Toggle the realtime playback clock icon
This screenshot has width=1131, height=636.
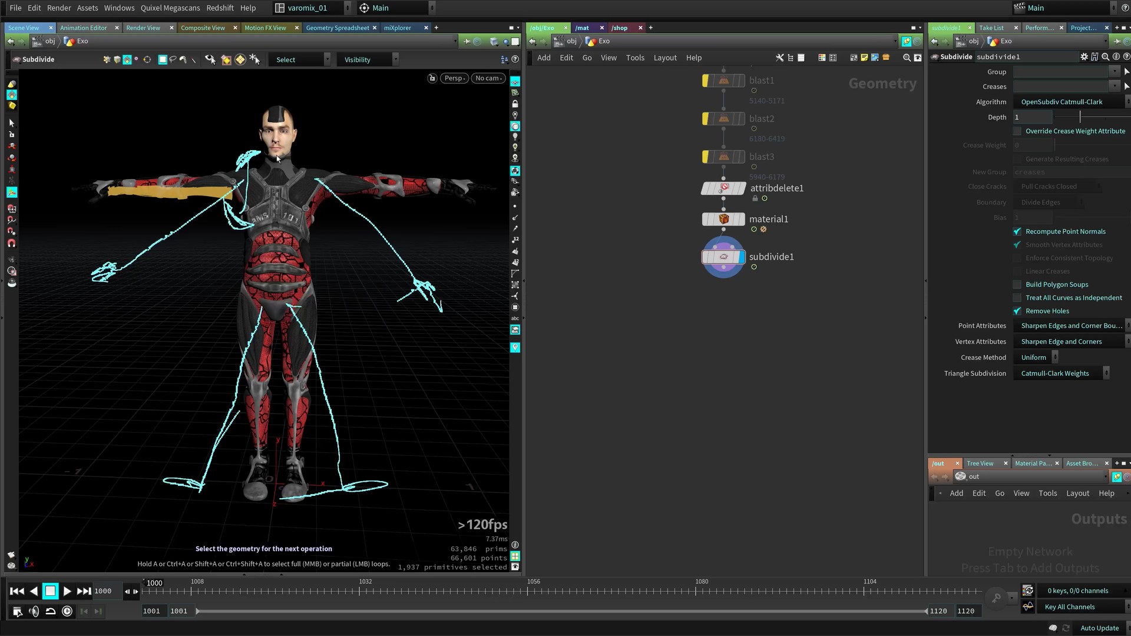[x=67, y=611]
